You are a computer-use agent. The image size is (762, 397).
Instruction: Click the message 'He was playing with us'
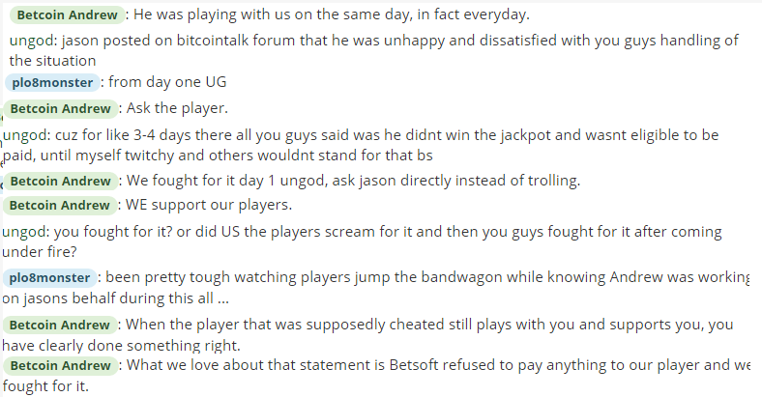(332, 14)
